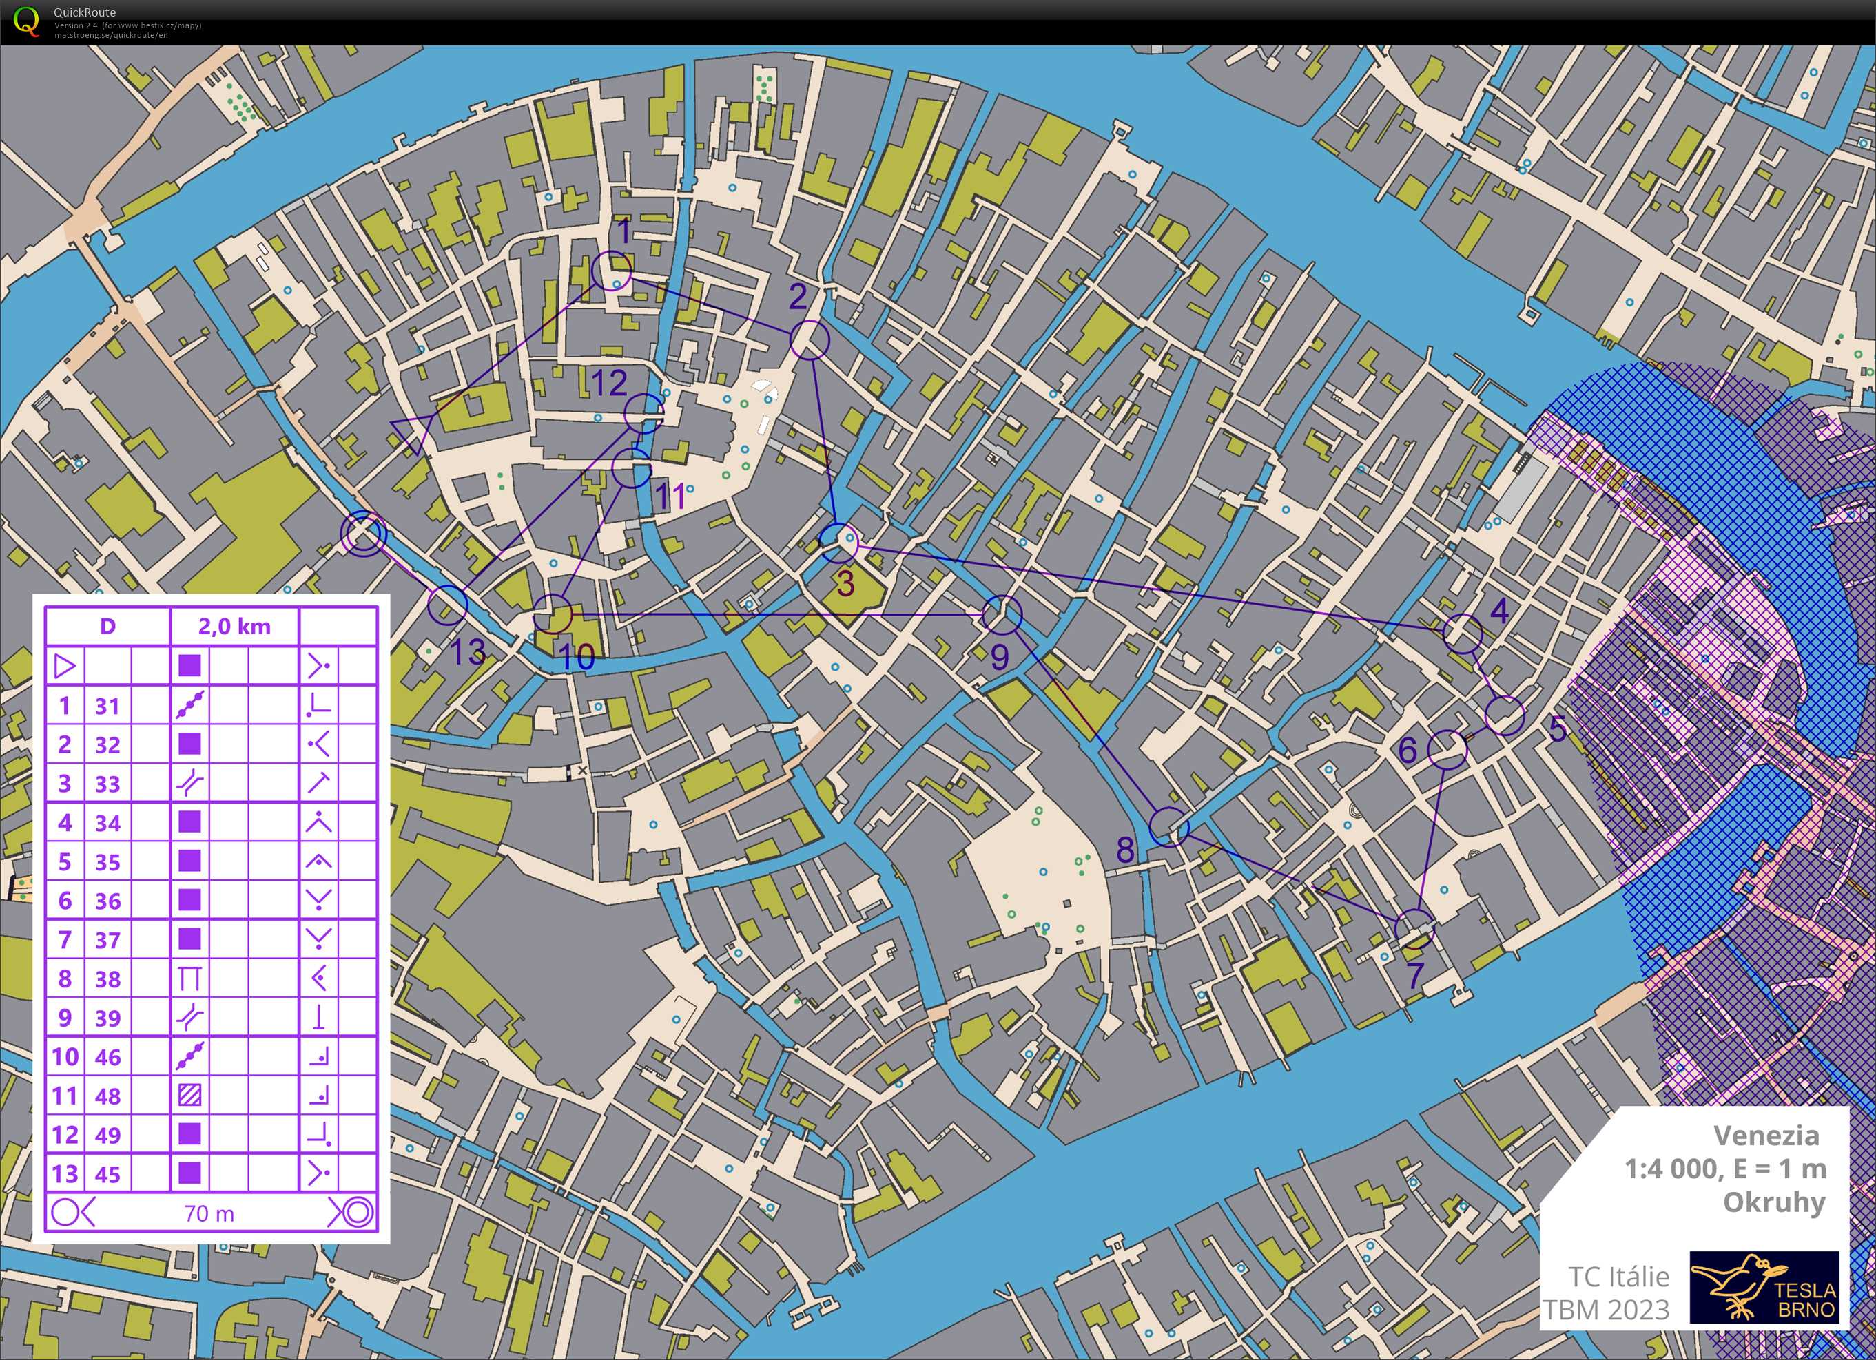Viewport: 1876px width, 1360px height.
Task: Click the start triangle symbol in control table
Action: pyautogui.click(x=65, y=665)
